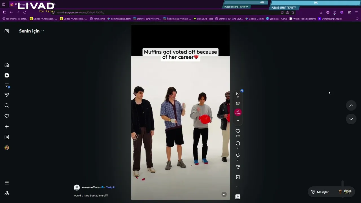The image size is (361, 203).
Task: Create new post with plus icon
Action: coord(7,127)
